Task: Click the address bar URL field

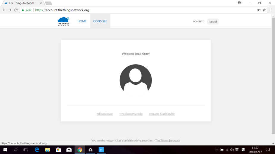Action: (143, 10)
